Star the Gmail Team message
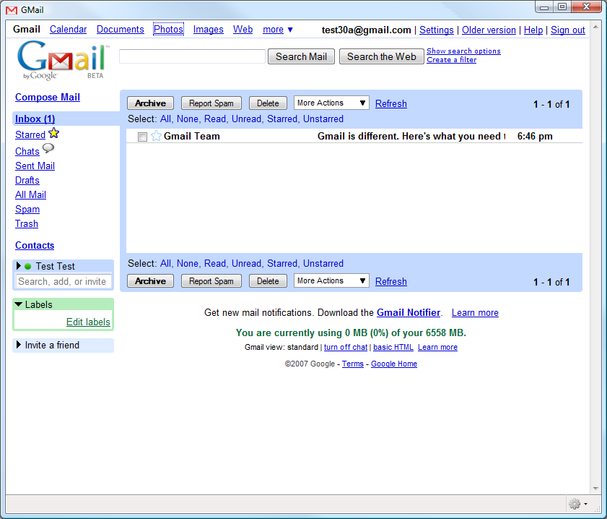The image size is (607, 519). point(156,136)
